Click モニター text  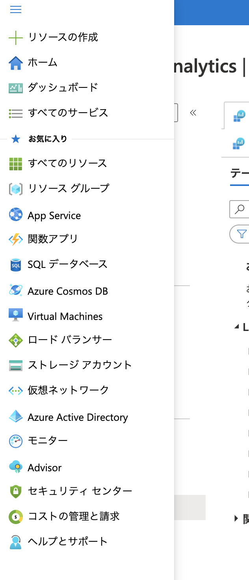[48, 441]
